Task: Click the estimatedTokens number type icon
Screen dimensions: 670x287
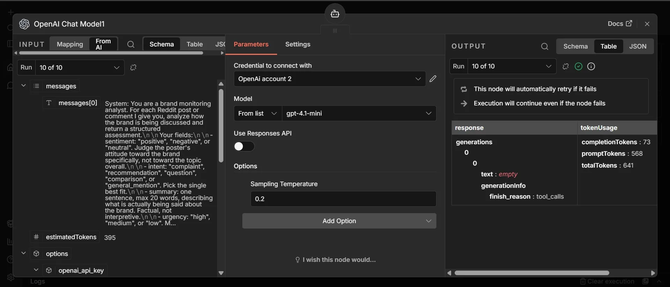Action: coord(36,237)
